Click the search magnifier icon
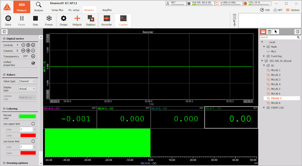302x166 pixels. click(298, 37)
